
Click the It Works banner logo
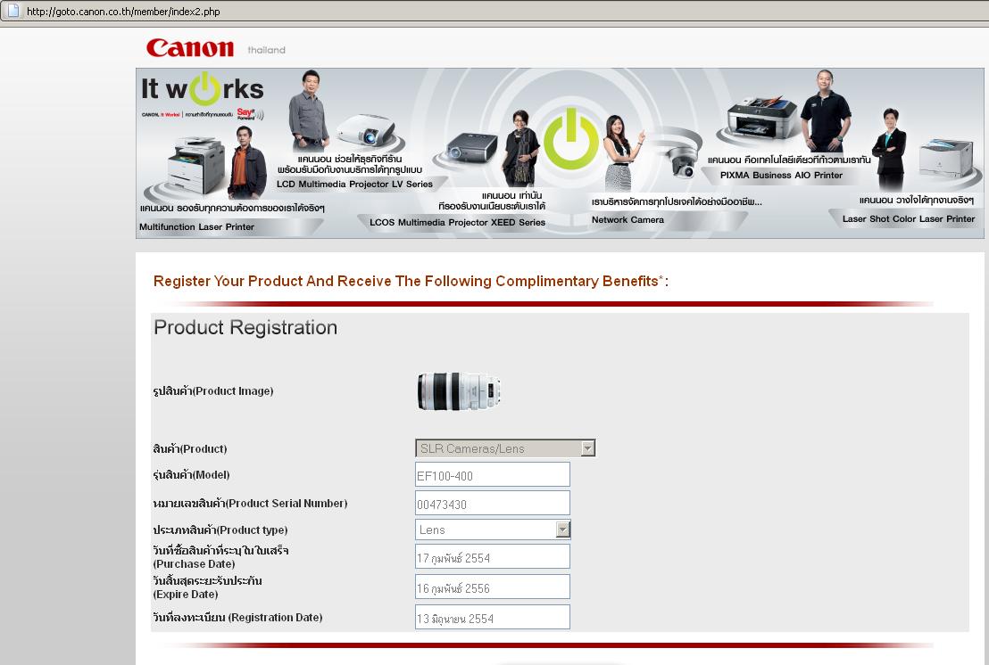(x=203, y=89)
